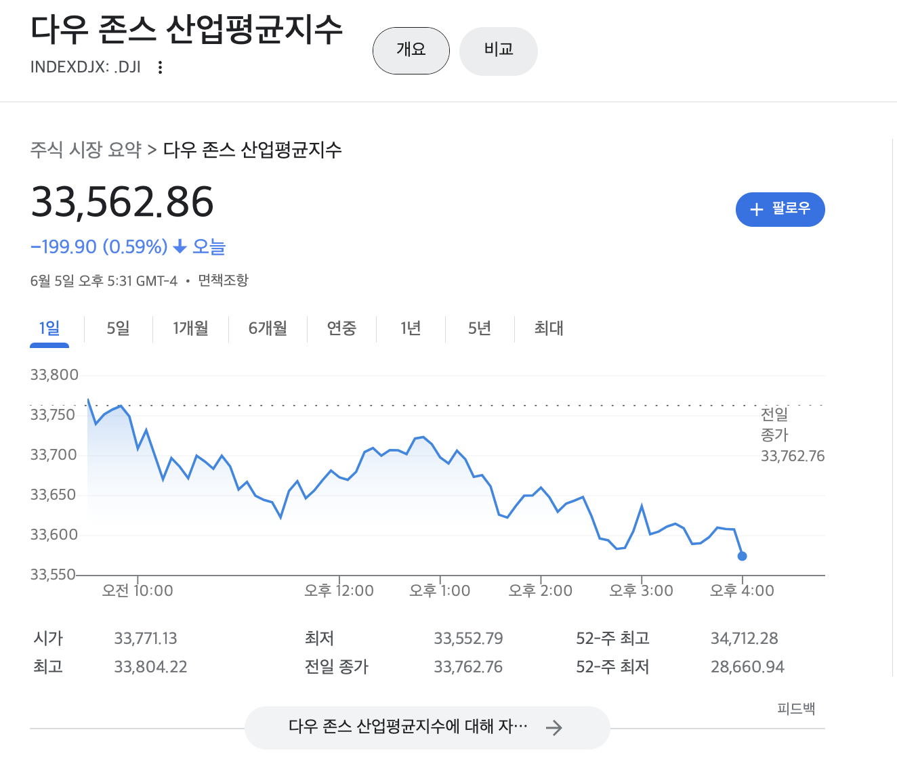Click the 오후 3:00 time axis label
This screenshot has height=757, width=897.
[x=641, y=590]
